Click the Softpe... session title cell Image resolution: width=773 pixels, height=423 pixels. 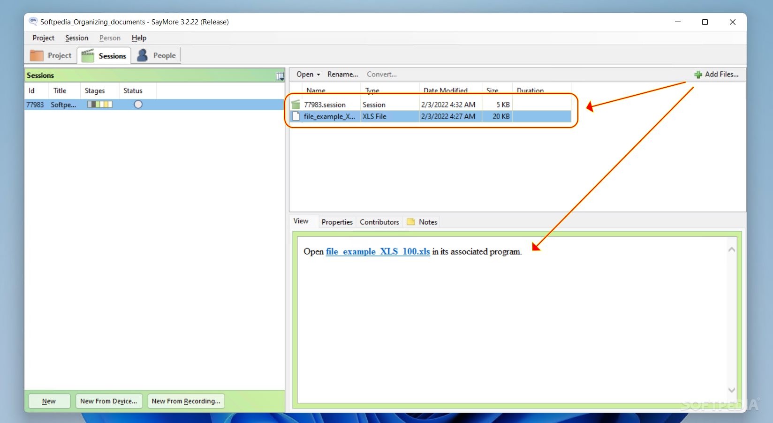[x=63, y=105]
